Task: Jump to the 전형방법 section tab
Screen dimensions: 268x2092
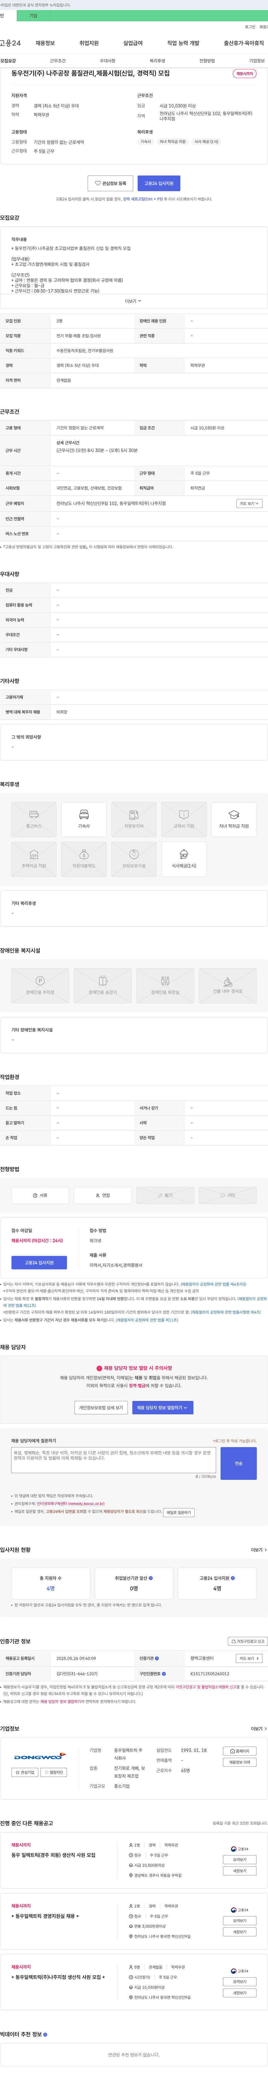Action: tap(207, 61)
